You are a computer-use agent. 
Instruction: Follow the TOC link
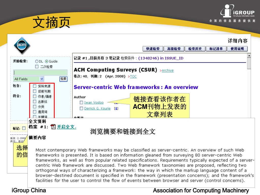[x=133, y=76]
